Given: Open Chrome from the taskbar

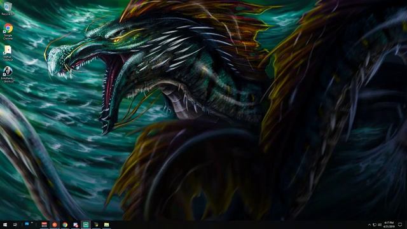Looking at the screenshot, I should [x=65, y=225].
